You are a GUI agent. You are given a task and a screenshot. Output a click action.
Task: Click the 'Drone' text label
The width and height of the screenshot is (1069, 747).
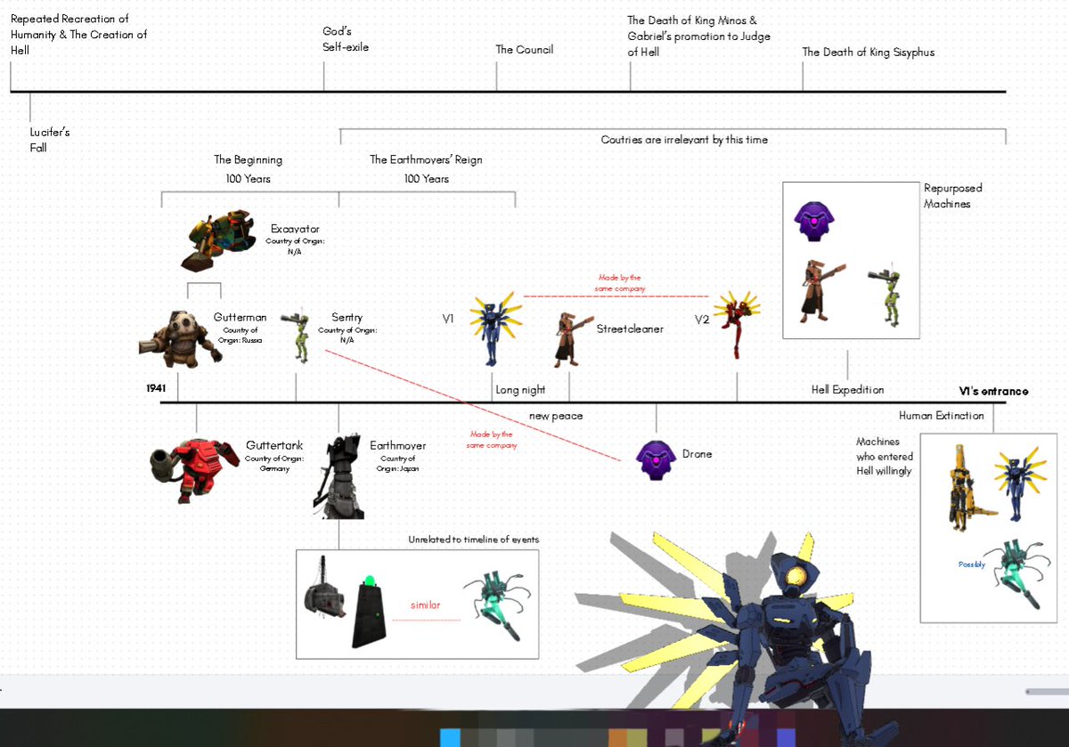tap(698, 454)
